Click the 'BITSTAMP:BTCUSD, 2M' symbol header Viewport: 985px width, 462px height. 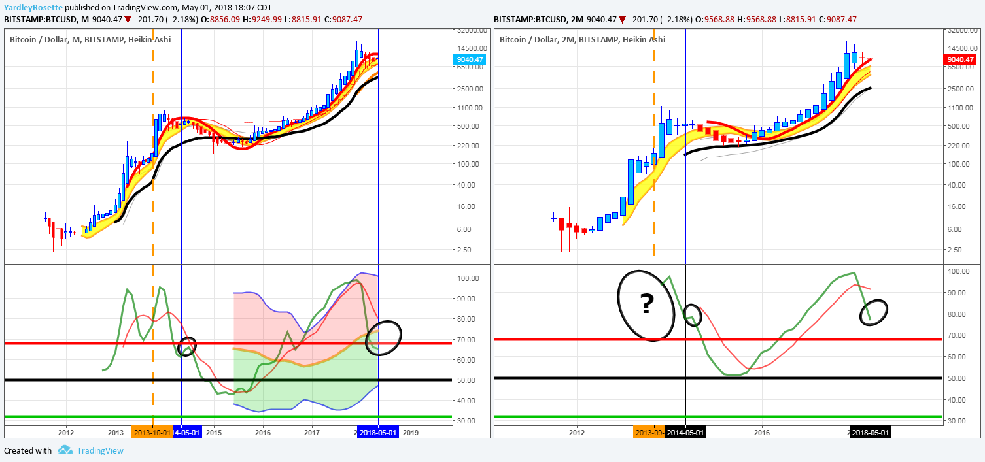pos(540,20)
